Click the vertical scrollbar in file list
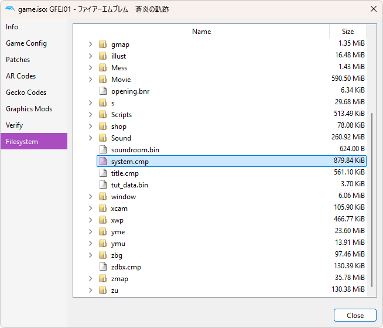This screenshot has width=383, height=328. (372, 199)
